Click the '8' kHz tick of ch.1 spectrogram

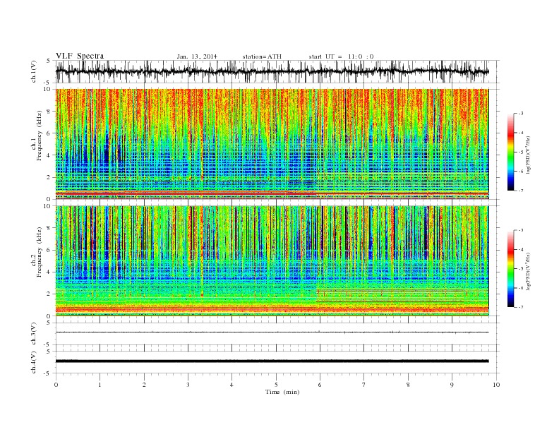49,112
